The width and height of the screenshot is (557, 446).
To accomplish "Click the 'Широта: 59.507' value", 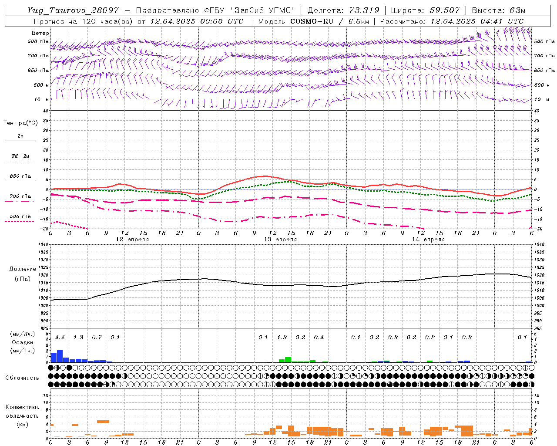I will (425, 10).
